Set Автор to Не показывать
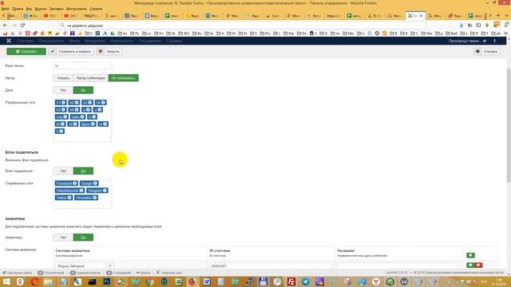 coord(124,78)
